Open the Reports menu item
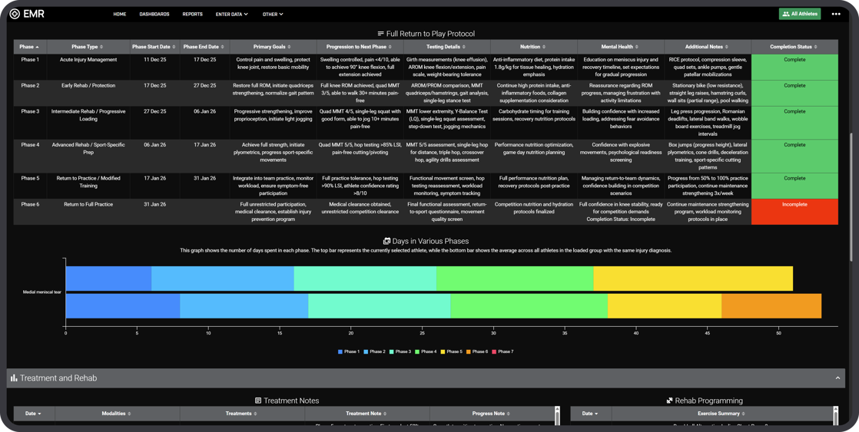The image size is (859, 432). 192,15
